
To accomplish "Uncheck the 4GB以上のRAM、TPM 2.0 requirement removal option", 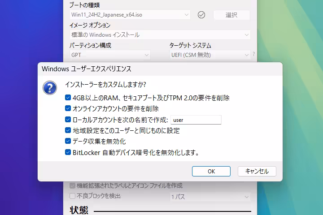I will pyautogui.click(x=68, y=98).
